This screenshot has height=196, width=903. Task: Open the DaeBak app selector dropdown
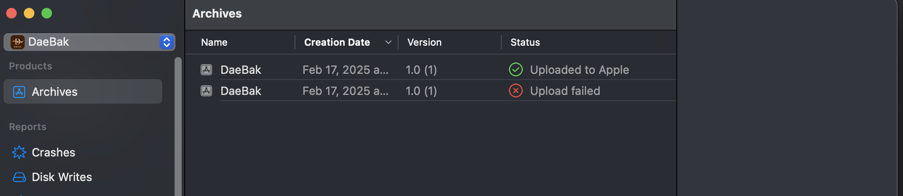point(90,42)
